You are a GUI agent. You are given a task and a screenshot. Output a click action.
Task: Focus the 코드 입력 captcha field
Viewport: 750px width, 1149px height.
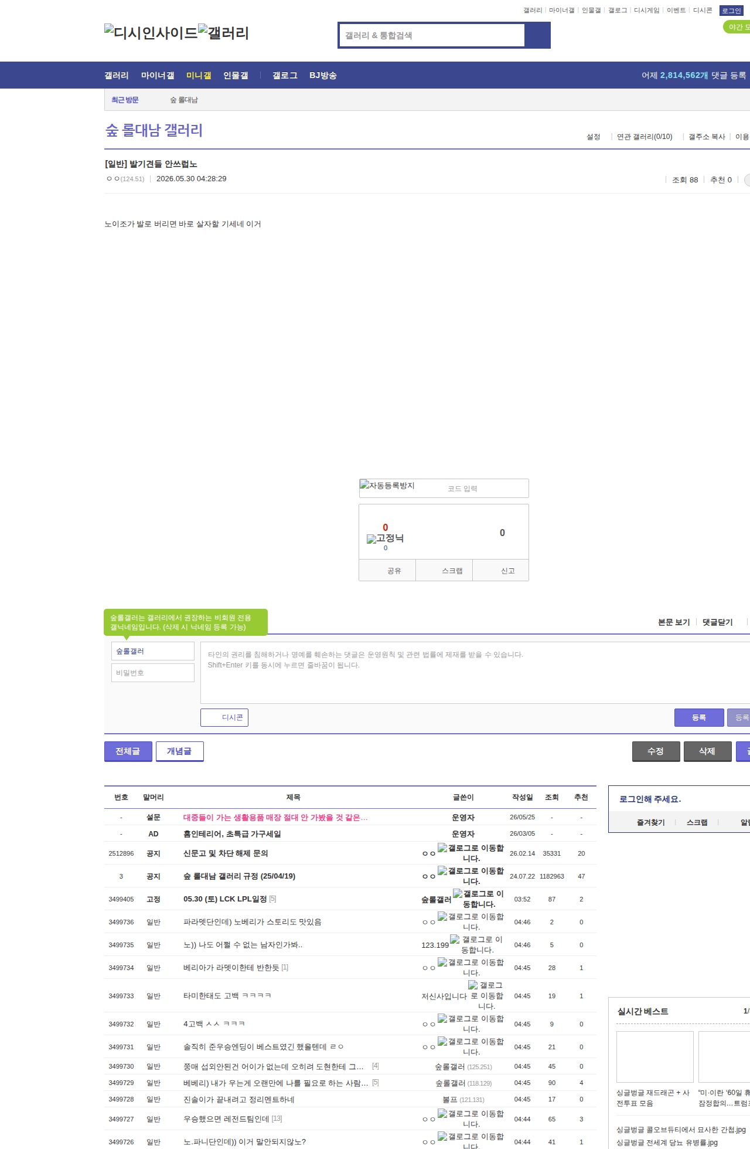(x=485, y=489)
